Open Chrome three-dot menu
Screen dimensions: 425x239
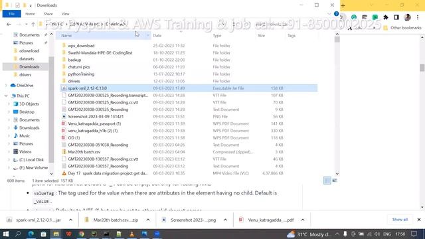coord(418,17)
